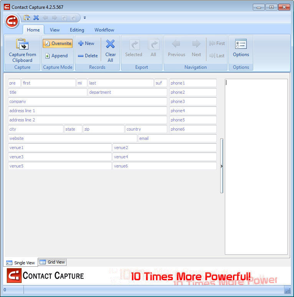Click Clear All records button
Viewport: 294px width, 297px height.
coord(110,51)
